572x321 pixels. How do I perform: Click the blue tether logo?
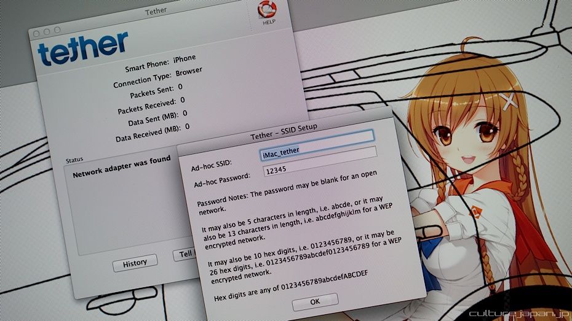point(82,47)
